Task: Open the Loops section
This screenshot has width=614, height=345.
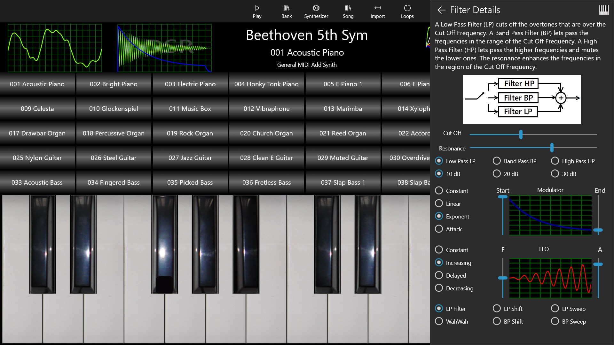Action: [407, 11]
